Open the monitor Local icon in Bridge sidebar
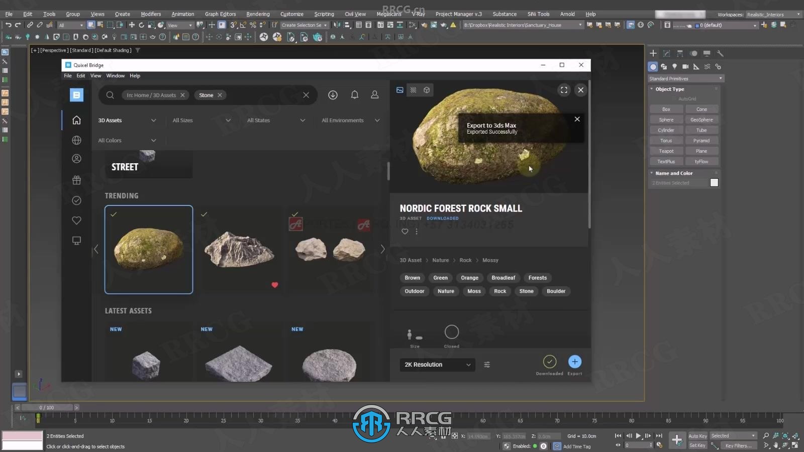This screenshot has height=452, width=804. [76, 241]
